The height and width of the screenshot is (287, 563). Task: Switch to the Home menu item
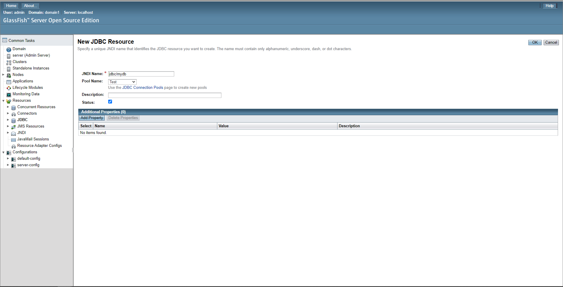click(x=11, y=6)
